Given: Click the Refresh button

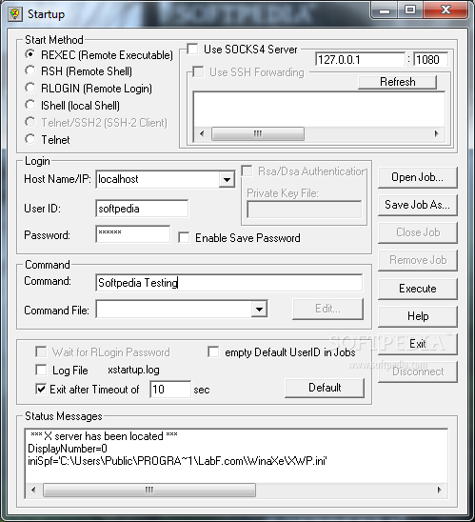Looking at the screenshot, I should pyautogui.click(x=398, y=82).
